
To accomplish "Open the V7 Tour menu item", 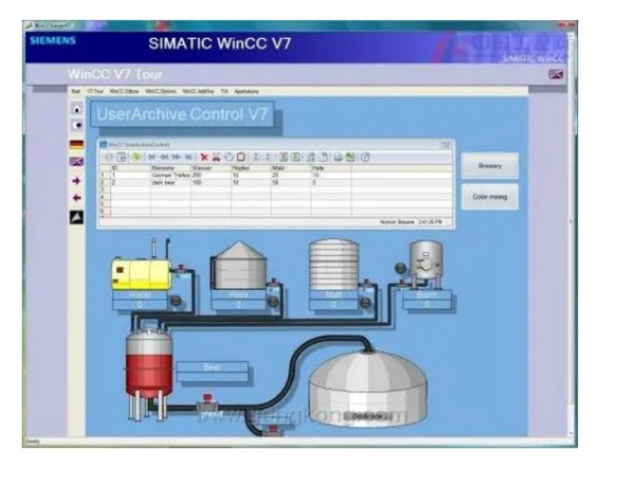I will [x=95, y=92].
